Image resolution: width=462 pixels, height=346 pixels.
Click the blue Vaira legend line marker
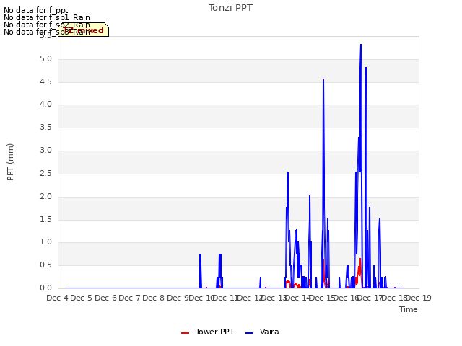[249, 333]
